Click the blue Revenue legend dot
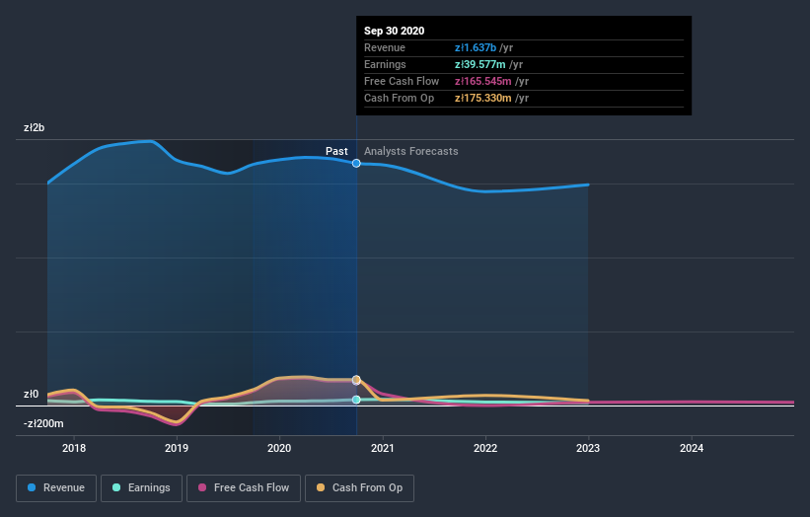Viewport: 810px width, 517px height. click(32, 487)
